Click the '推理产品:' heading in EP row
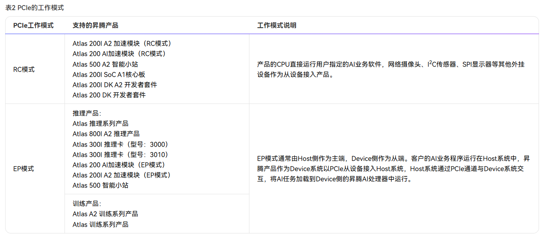548x239 pixels. point(87,114)
